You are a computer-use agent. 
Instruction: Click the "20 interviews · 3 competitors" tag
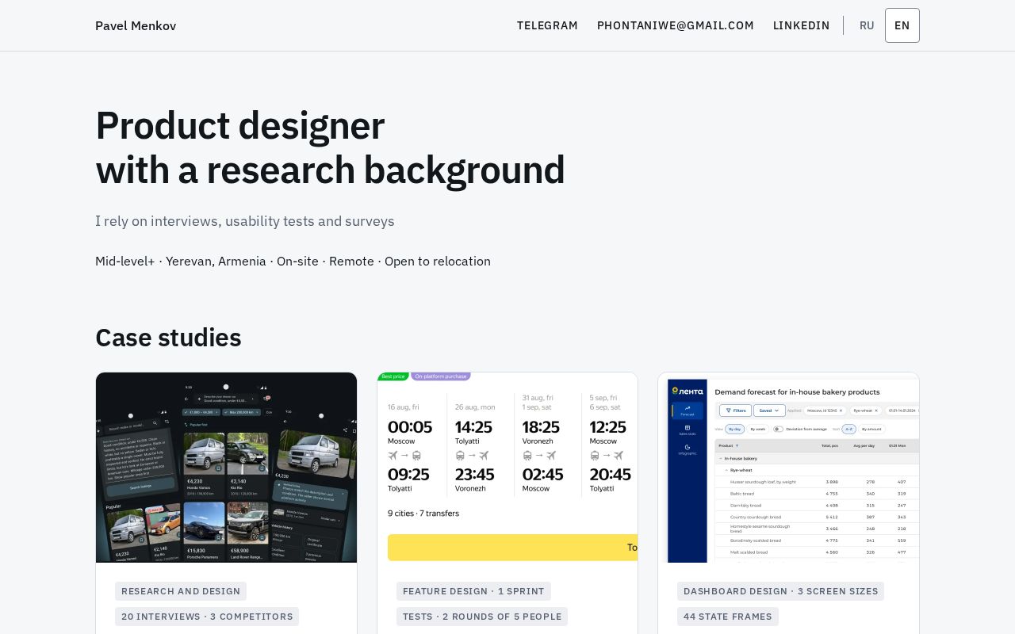point(207,617)
